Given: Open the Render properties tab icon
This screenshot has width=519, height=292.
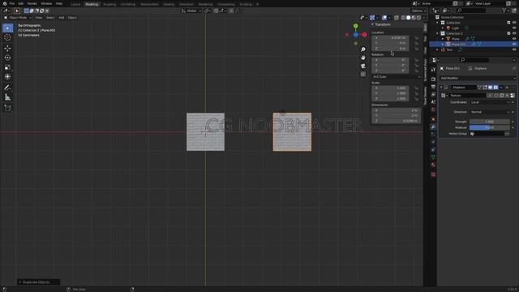Looking at the screenshot, I should [433, 79].
